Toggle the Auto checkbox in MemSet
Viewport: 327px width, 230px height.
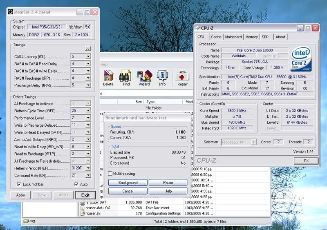coord(76,184)
